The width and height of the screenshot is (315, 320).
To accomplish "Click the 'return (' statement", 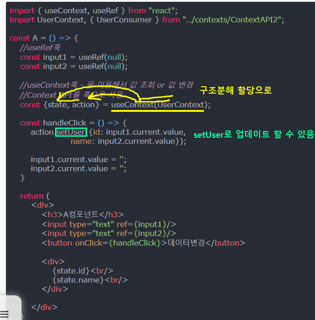I will (x=35, y=196).
